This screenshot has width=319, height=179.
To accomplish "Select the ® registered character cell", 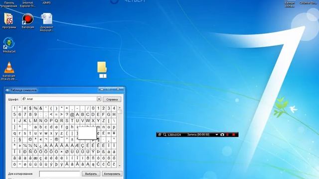I will (x=56, y=139).
